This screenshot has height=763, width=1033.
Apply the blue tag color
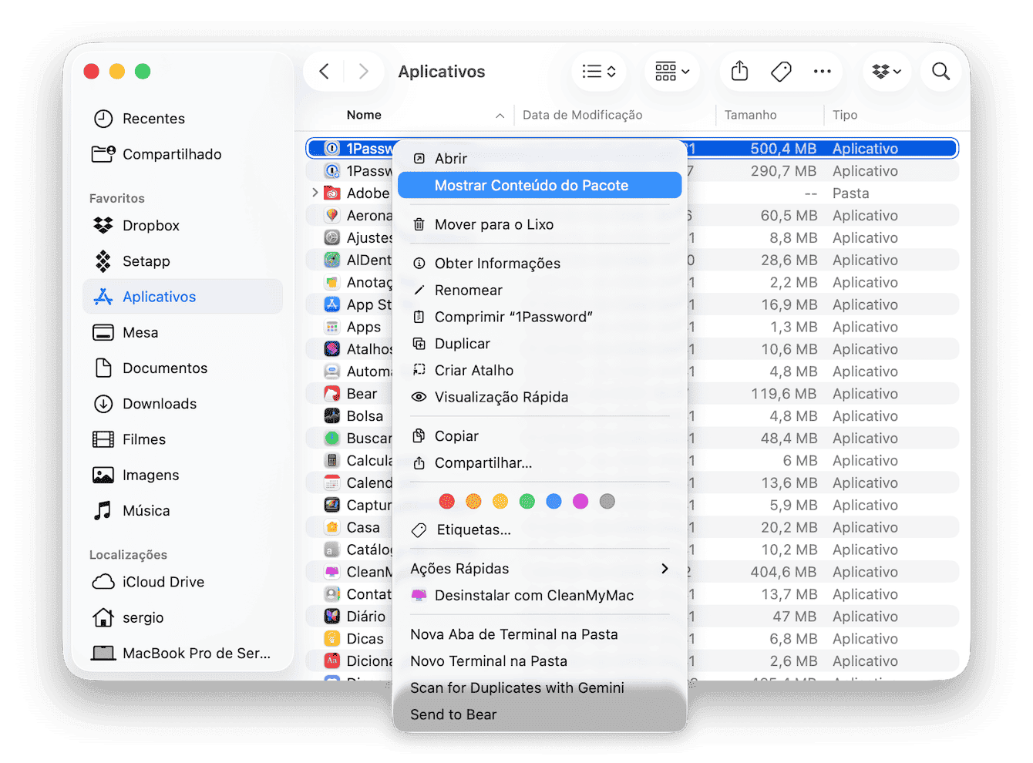point(554,502)
